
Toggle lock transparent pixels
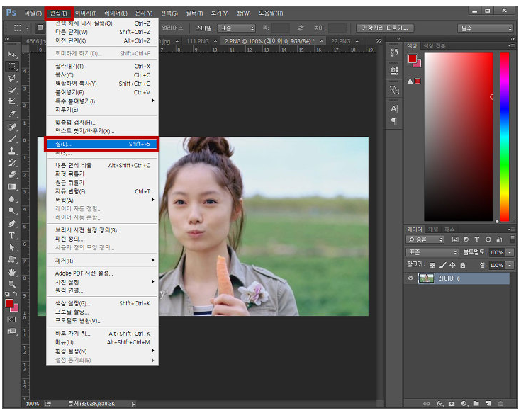coord(432,265)
